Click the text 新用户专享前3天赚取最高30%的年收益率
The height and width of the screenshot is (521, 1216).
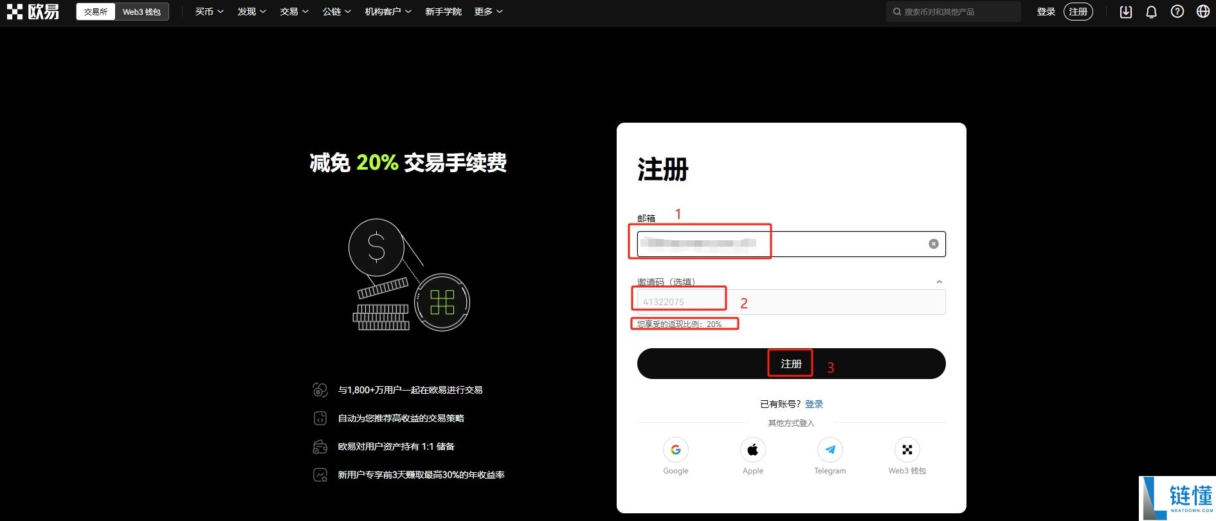[x=421, y=475]
